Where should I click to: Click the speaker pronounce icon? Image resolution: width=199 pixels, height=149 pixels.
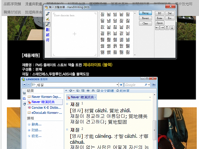coord(70,91)
